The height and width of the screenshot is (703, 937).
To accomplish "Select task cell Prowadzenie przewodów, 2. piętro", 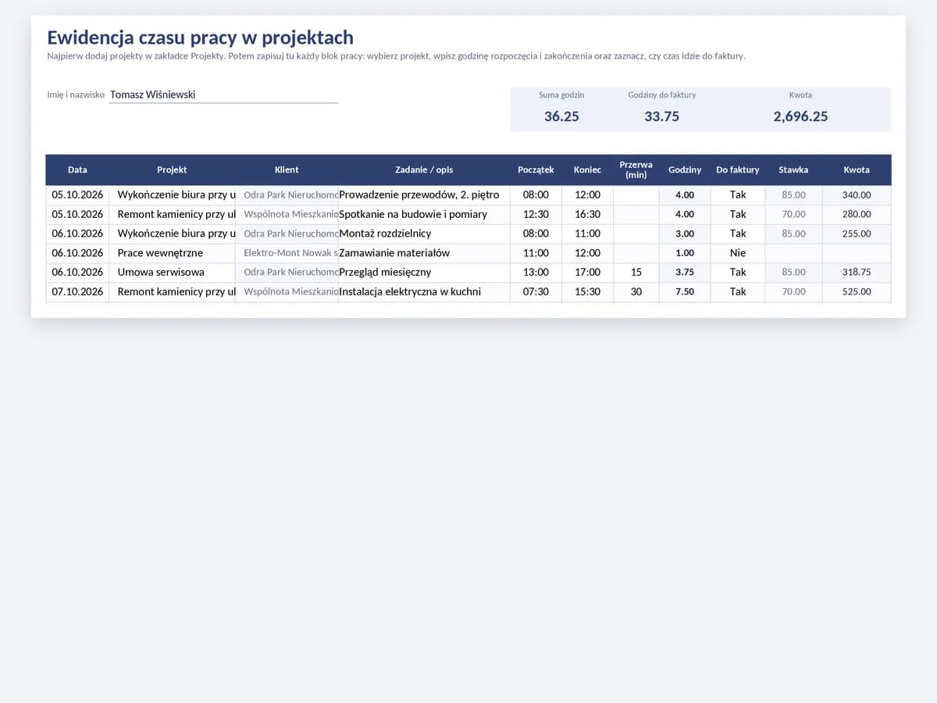I will (x=424, y=195).
